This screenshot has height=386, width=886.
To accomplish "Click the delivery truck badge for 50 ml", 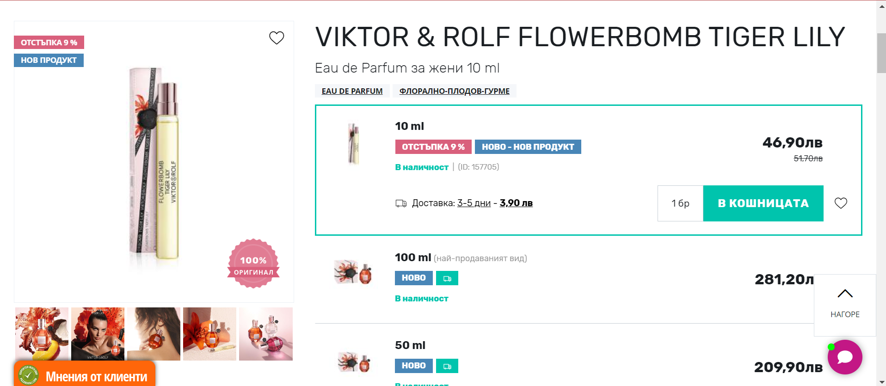I will 447,366.
